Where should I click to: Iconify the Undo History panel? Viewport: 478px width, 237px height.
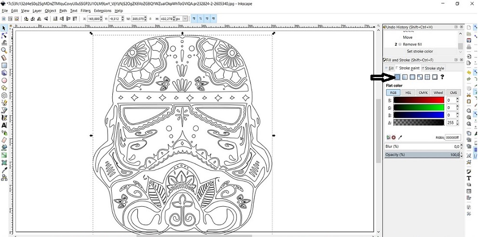(456, 27)
